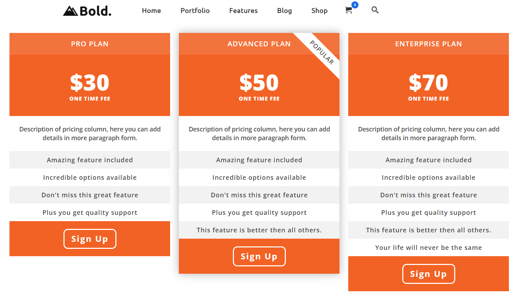Open the shopping cart icon
The width and height of the screenshot is (518, 300).
pyautogui.click(x=348, y=11)
